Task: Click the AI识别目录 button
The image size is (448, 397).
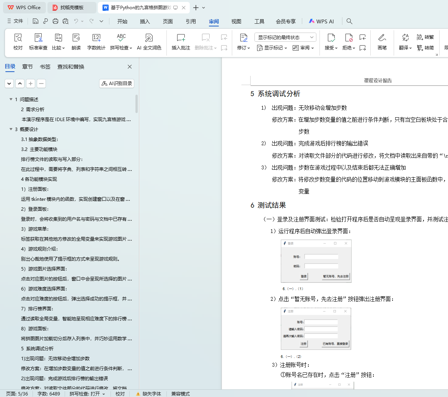Action: point(117,84)
